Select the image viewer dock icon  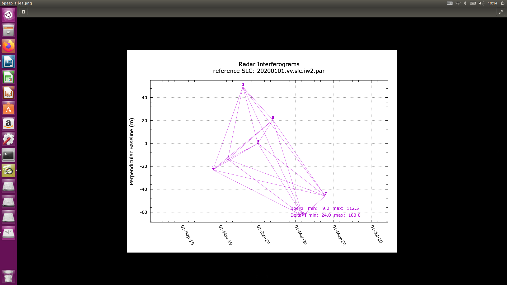pos(8,171)
